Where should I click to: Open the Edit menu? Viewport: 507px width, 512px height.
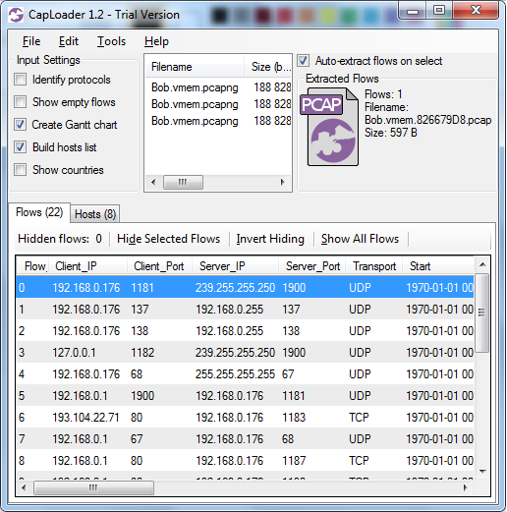tap(69, 41)
